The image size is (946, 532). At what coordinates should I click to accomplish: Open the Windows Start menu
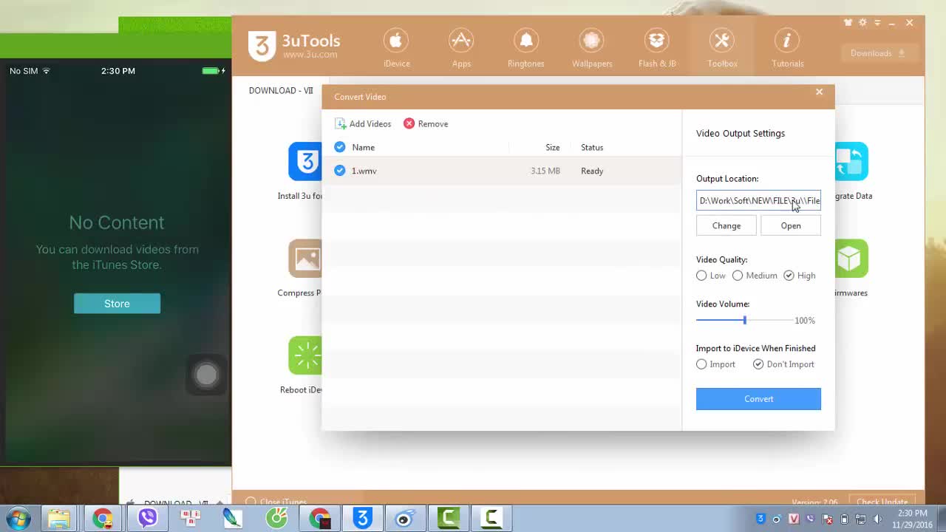(x=18, y=519)
